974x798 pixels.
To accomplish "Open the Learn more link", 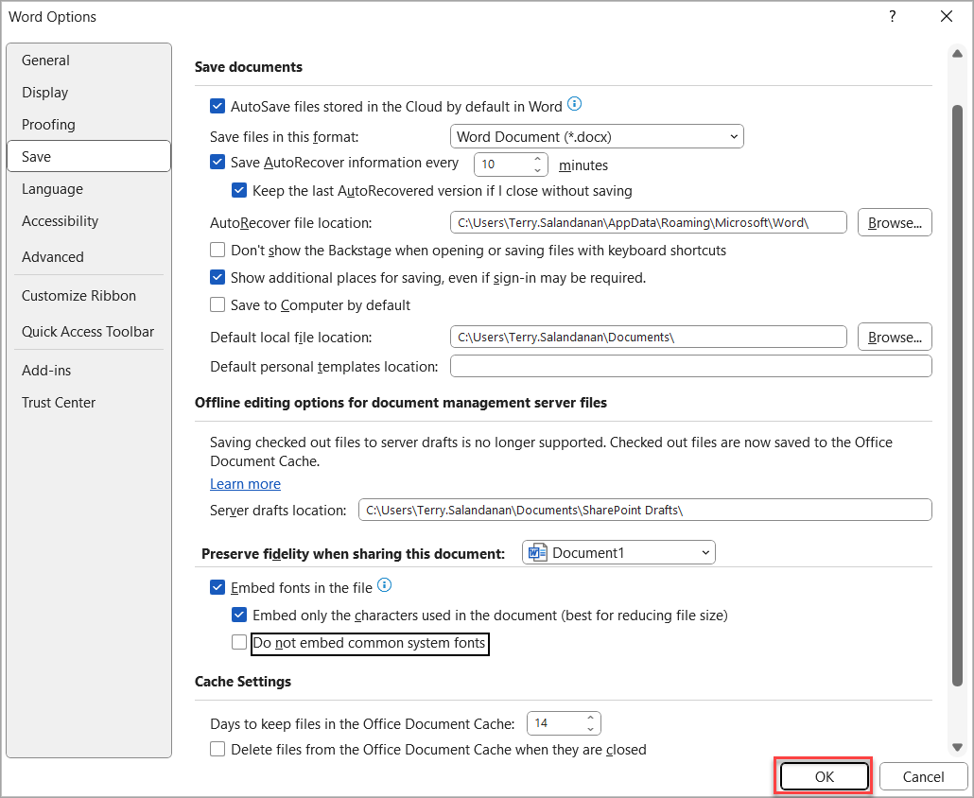I will pos(245,484).
